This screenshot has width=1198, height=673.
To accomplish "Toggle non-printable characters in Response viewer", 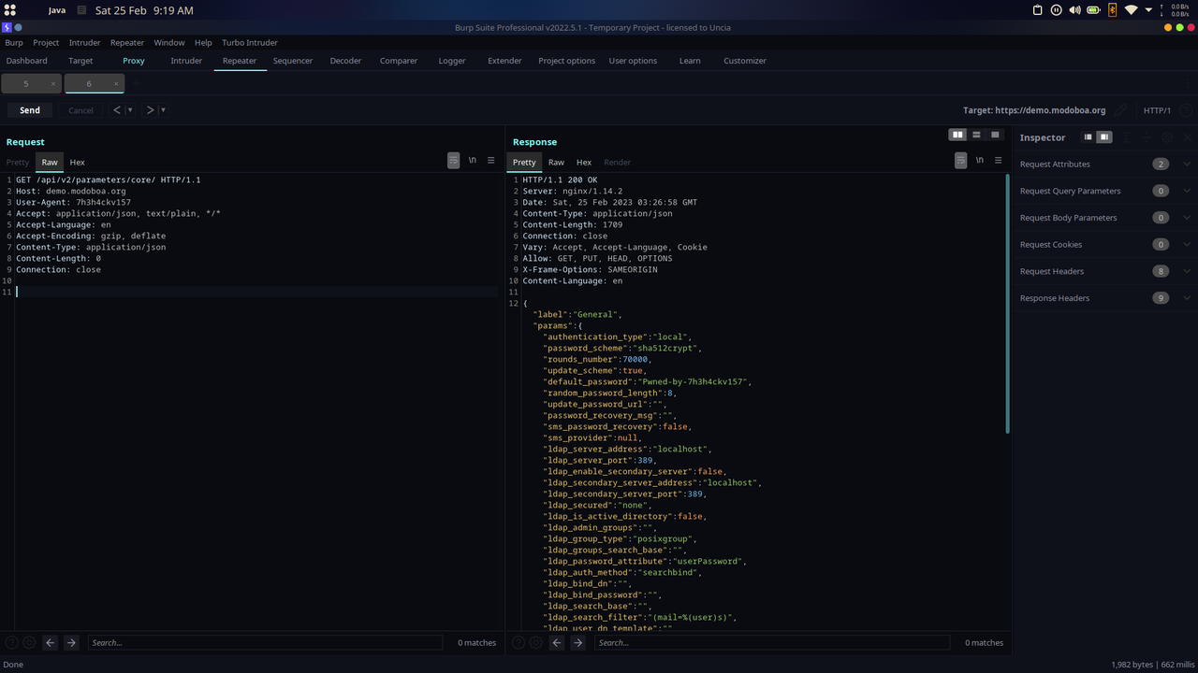I will [x=980, y=161].
